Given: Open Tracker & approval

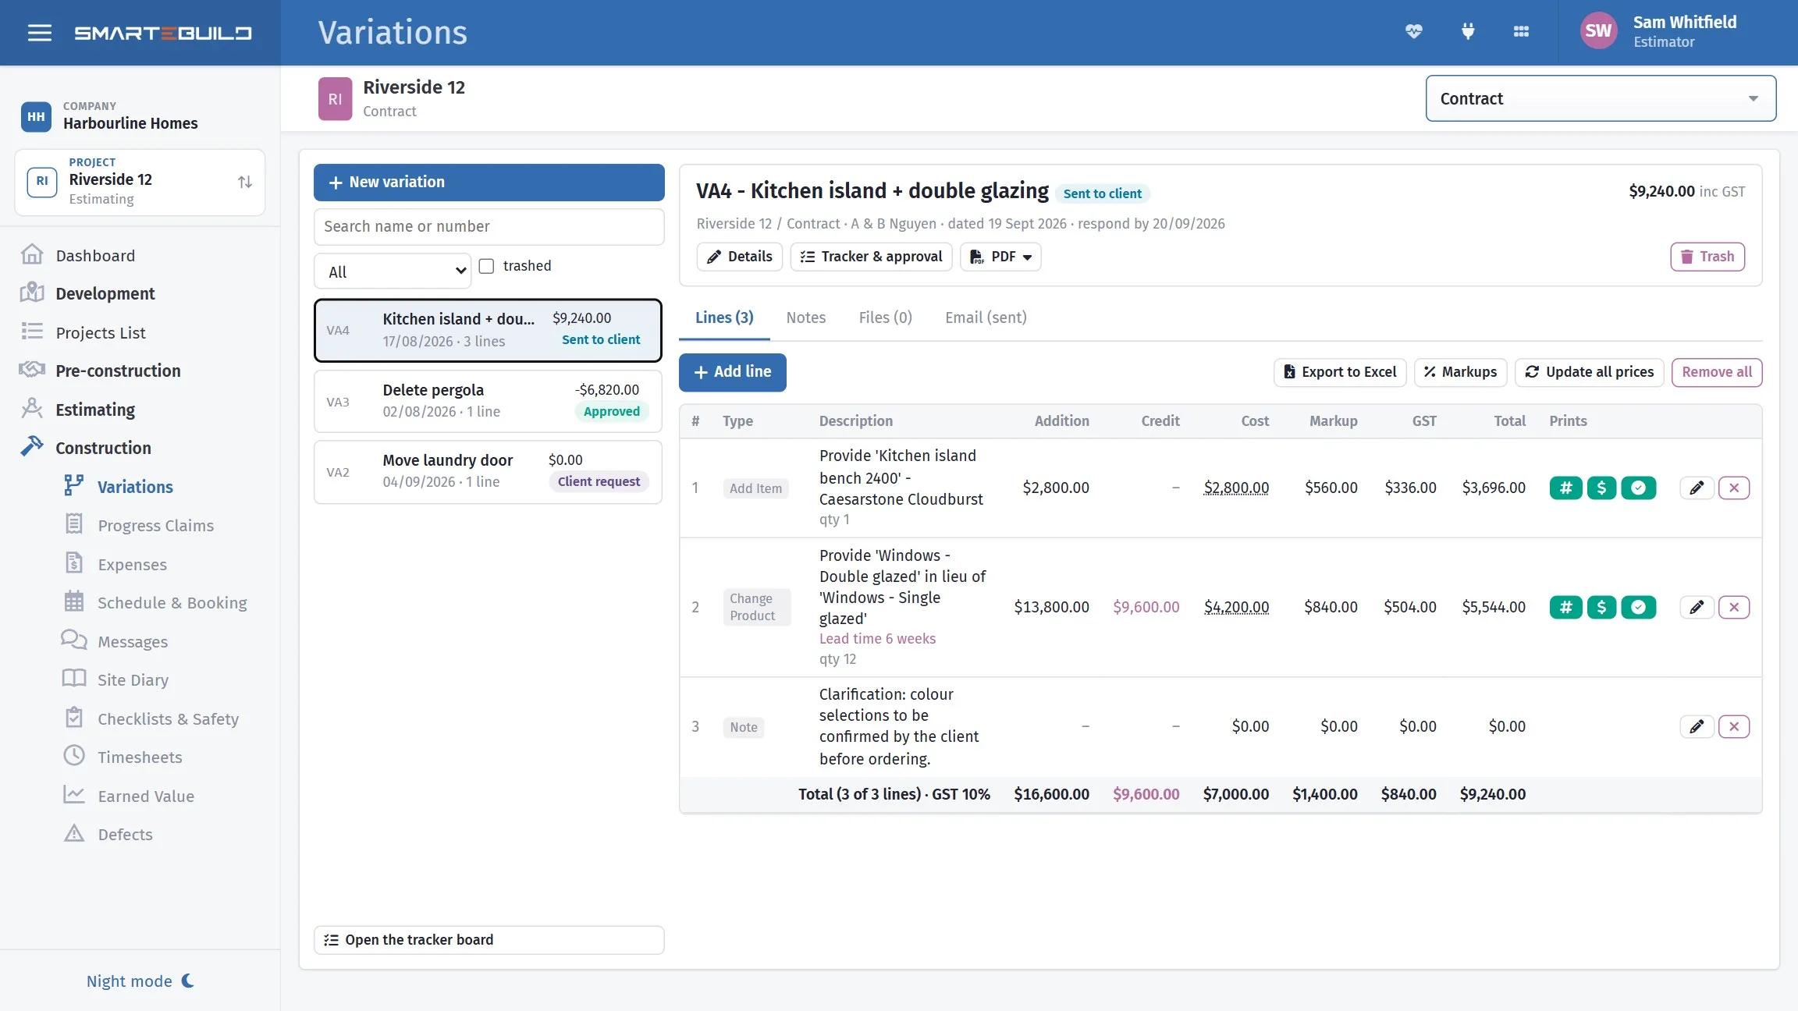Looking at the screenshot, I should pyautogui.click(x=871, y=257).
